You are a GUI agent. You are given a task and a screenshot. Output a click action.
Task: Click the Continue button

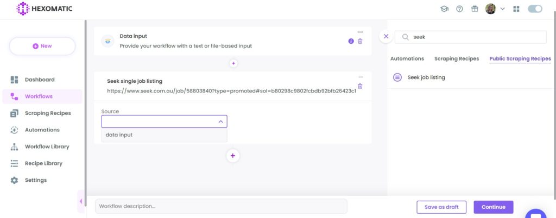pyautogui.click(x=493, y=207)
